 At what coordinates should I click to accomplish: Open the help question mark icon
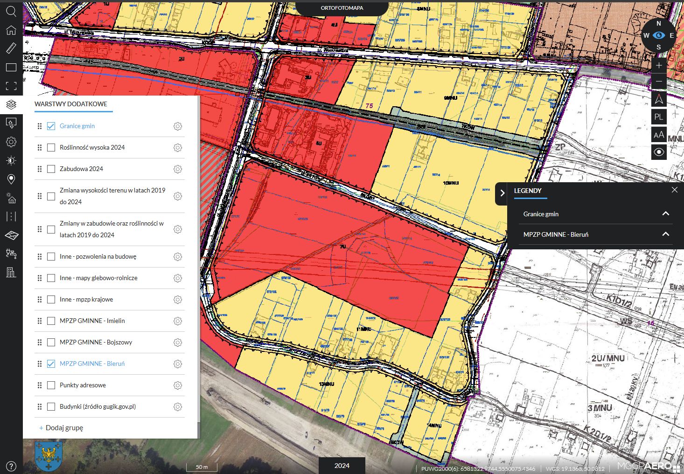[x=11, y=466]
